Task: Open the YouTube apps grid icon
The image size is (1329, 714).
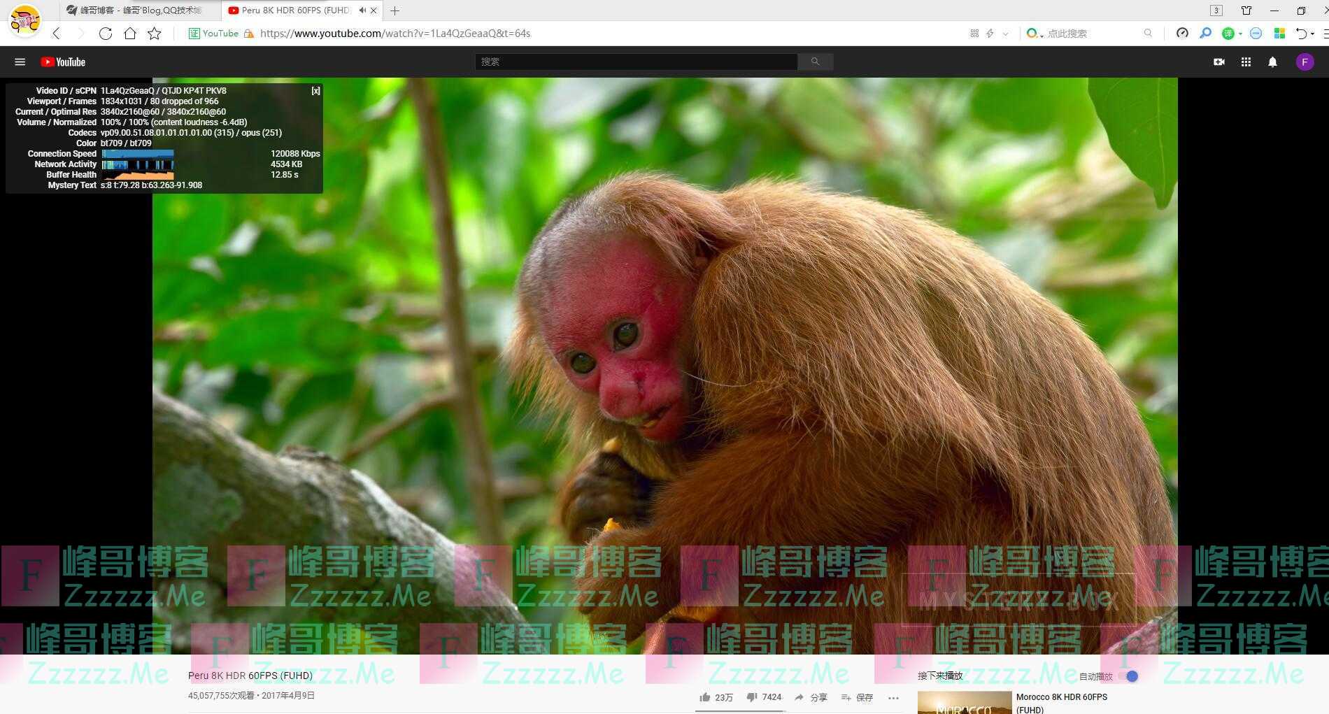Action: click(1246, 62)
